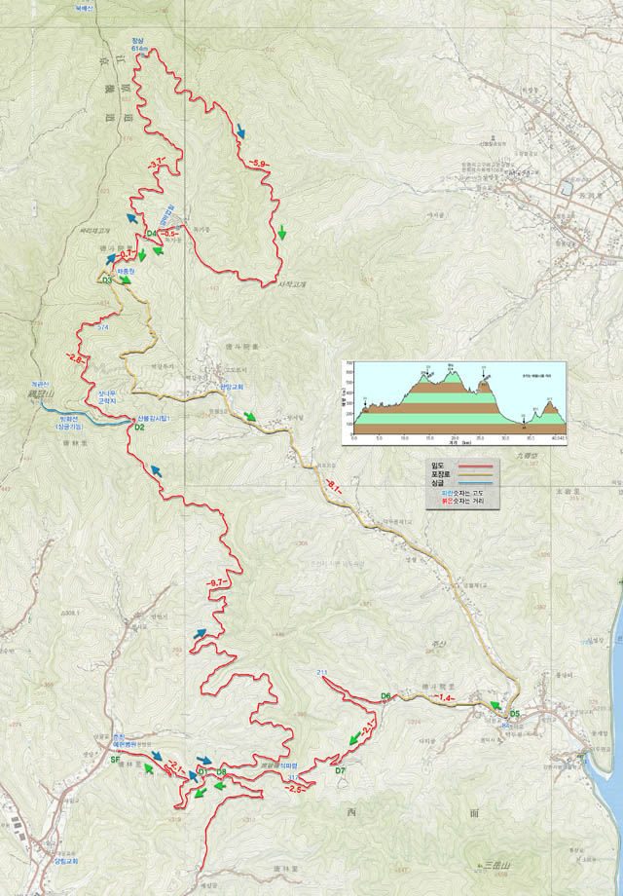
Task: Click the green arrow below 반암교회
Action: click(x=251, y=417)
